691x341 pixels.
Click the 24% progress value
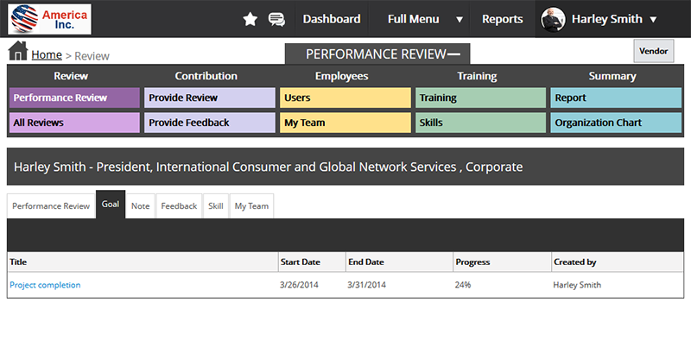(463, 285)
